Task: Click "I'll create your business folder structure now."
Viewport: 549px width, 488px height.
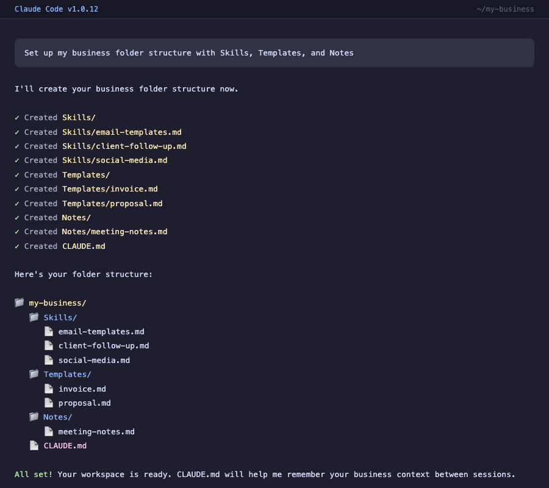Action: (x=126, y=89)
